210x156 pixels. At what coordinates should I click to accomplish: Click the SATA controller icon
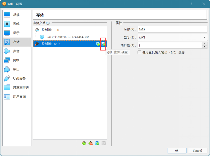click(37, 44)
